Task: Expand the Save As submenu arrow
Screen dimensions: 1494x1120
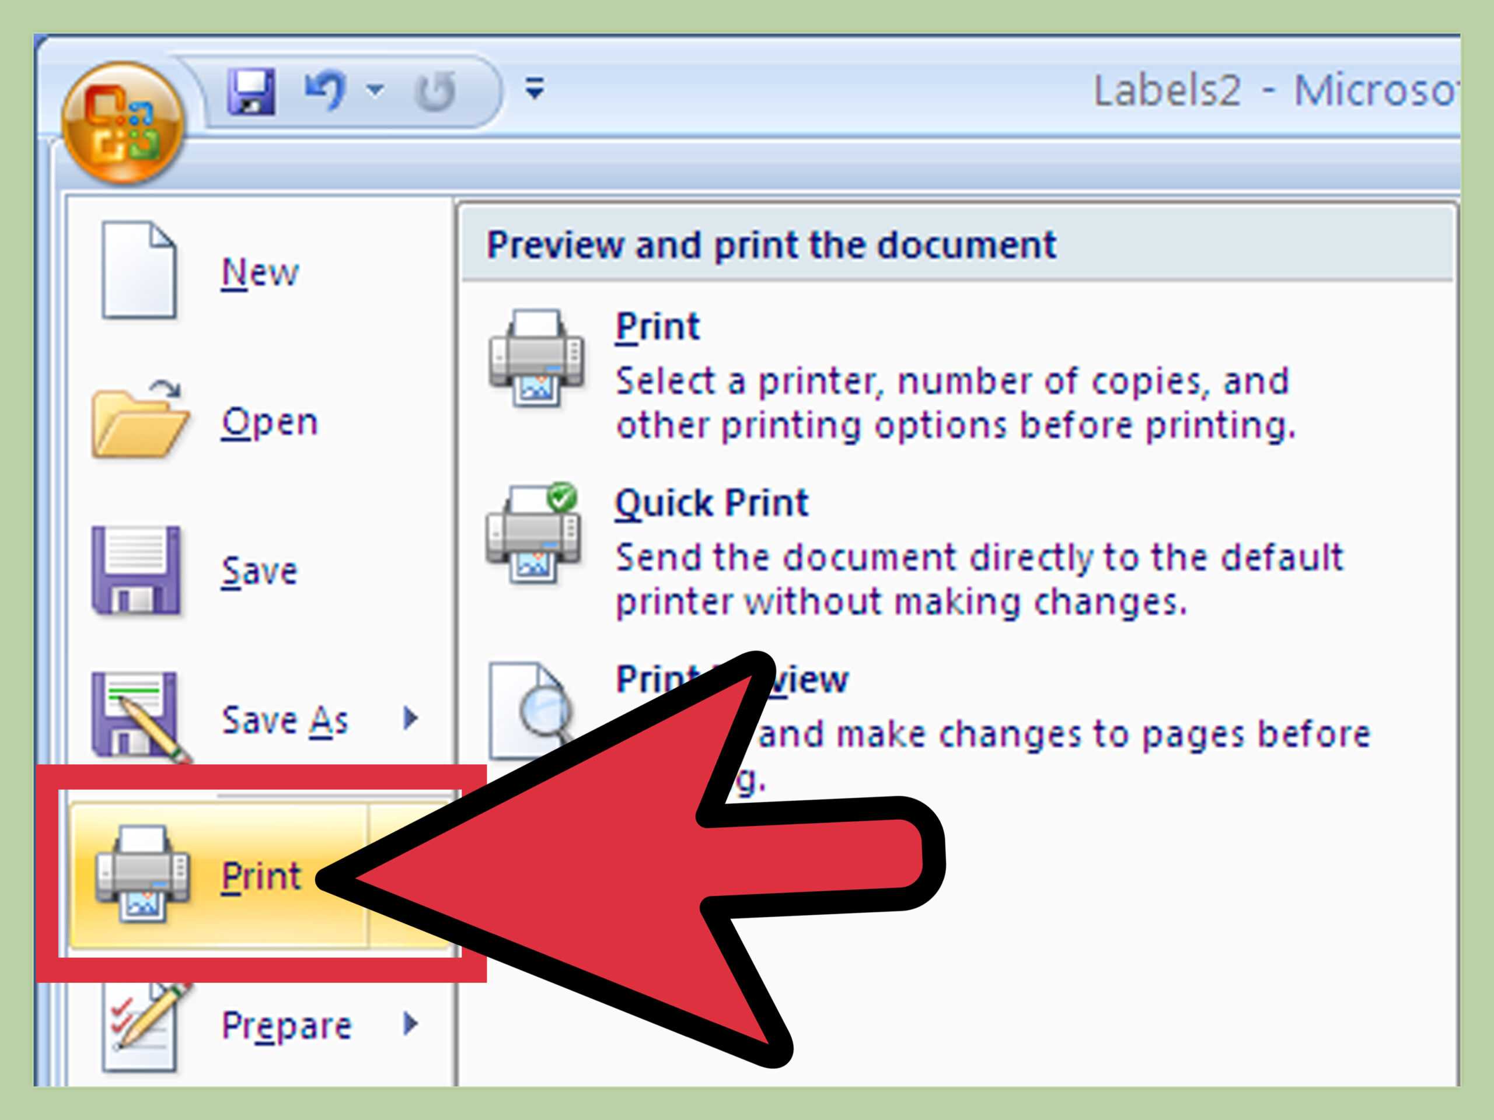Action: (x=410, y=718)
